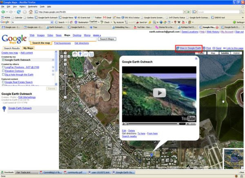Pan the map right with the arrow control
Image resolution: width=245 pixels, height=178 pixels.
pyautogui.click(x=69, y=56)
